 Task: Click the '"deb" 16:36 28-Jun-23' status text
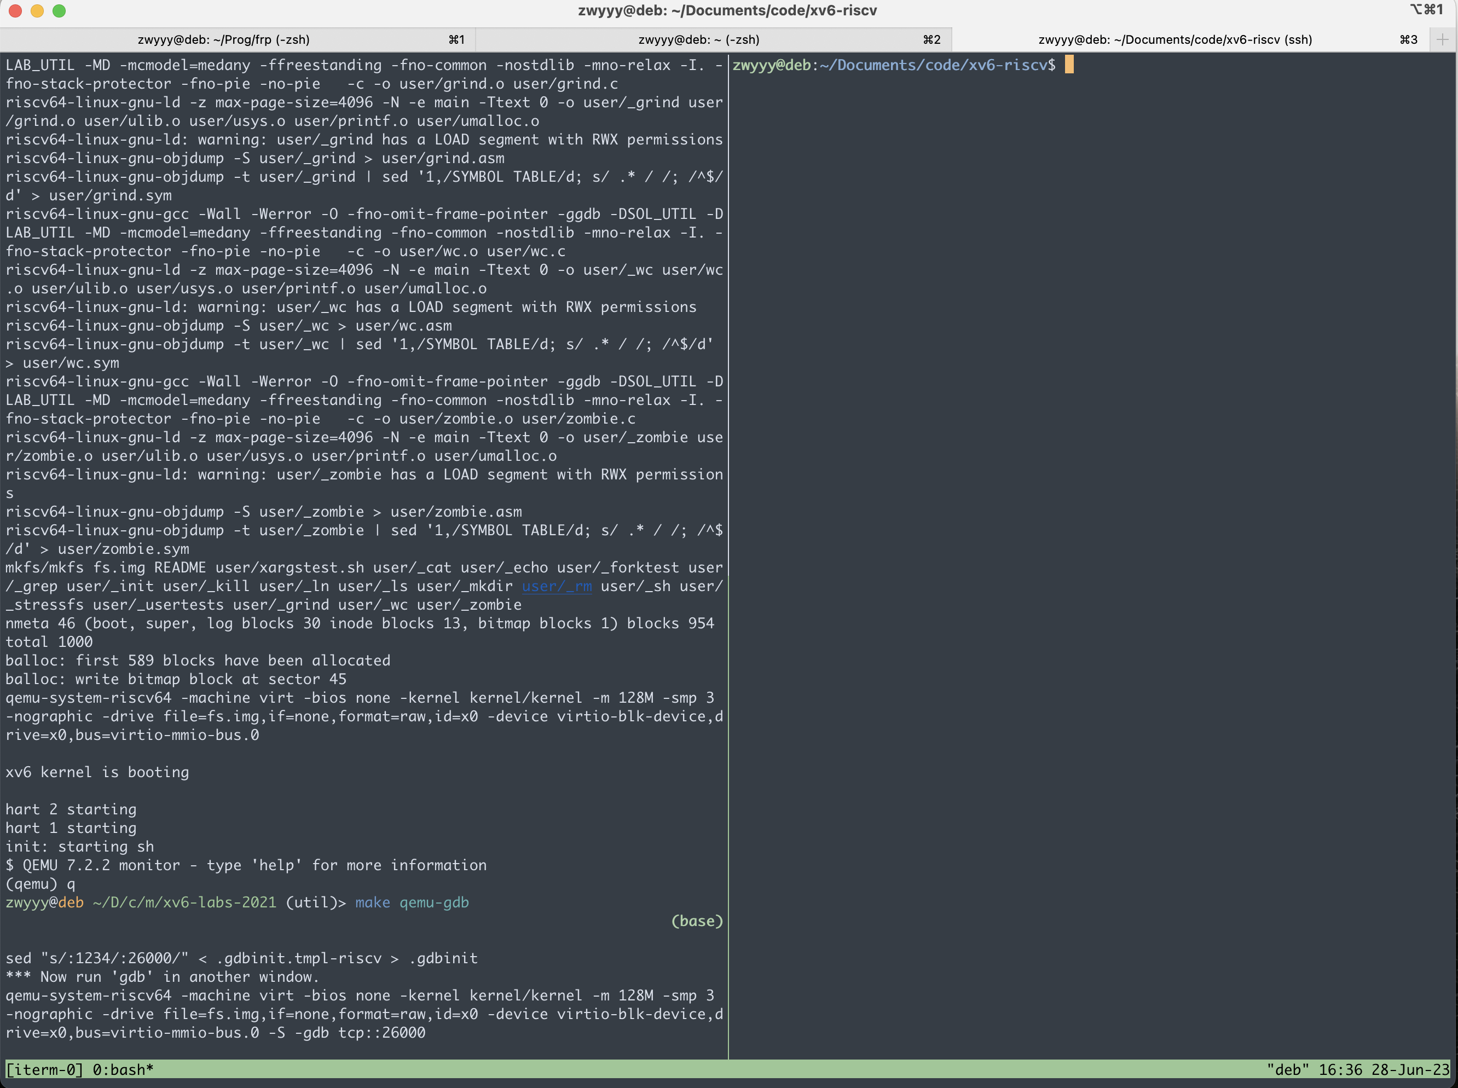[x=1358, y=1069]
